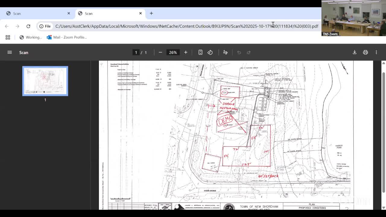
Task: Open Mail - Zoom Profile bookmark
Action: pos(67,37)
